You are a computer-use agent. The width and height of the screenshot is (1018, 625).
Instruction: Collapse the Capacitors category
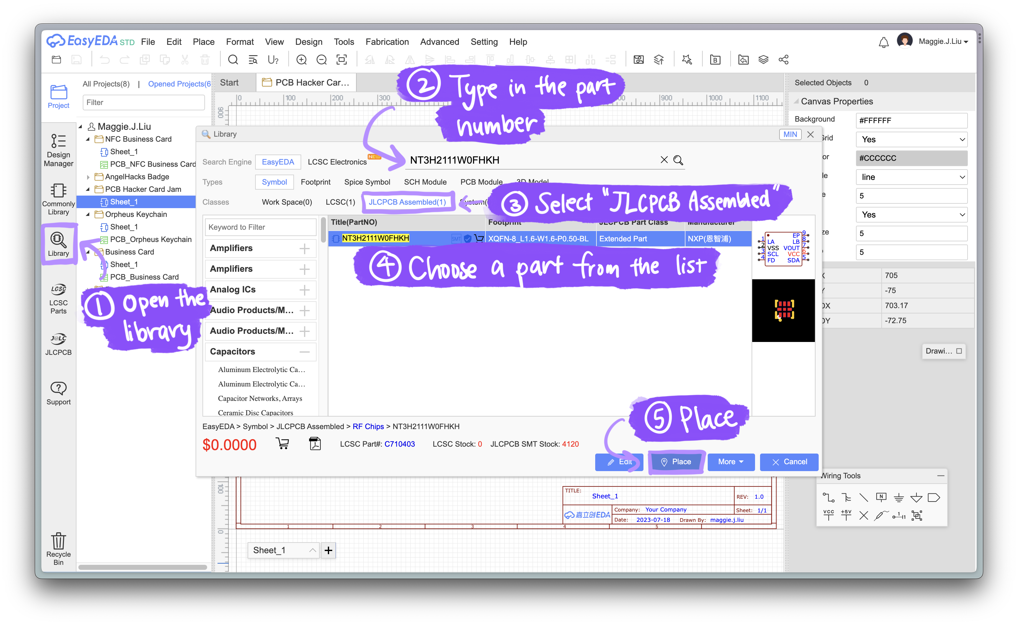[305, 352]
